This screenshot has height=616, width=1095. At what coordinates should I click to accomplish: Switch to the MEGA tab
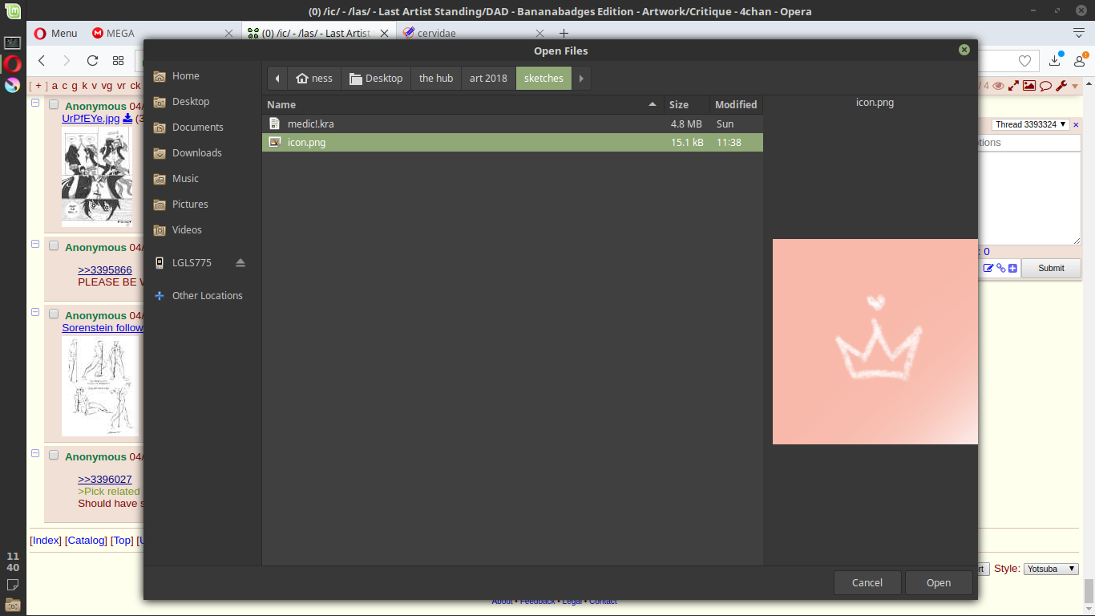tap(120, 33)
